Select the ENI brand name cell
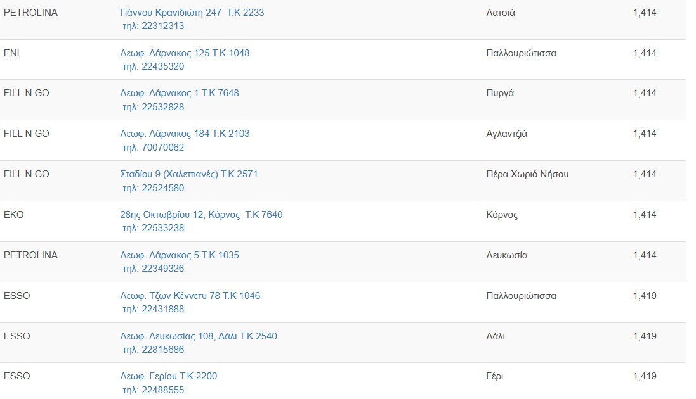 pyautogui.click(x=11, y=53)
